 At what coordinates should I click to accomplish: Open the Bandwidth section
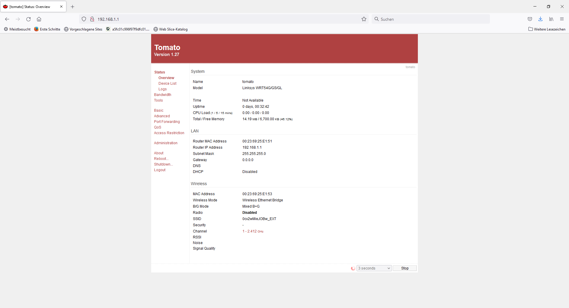click(163, 95)
